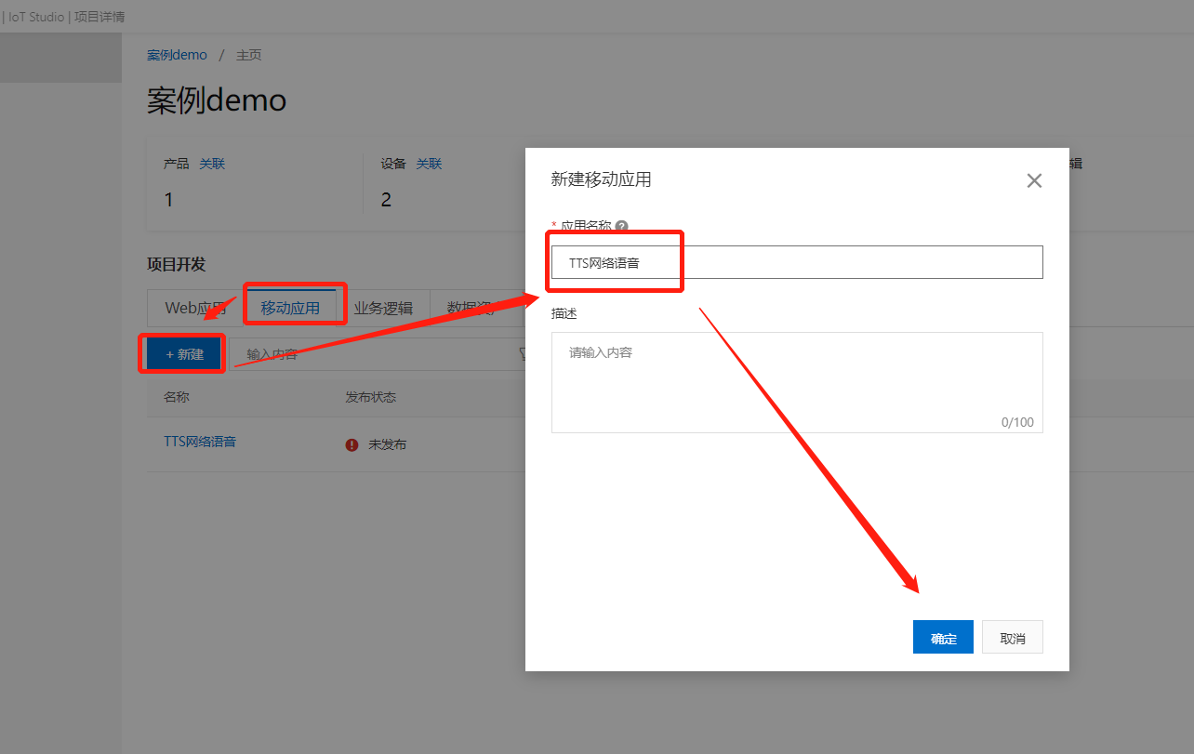Open the TTS网络语音 app link in table
This screenshot has width=1194, height=754.
pyautogui.click(x=200, y=442)
